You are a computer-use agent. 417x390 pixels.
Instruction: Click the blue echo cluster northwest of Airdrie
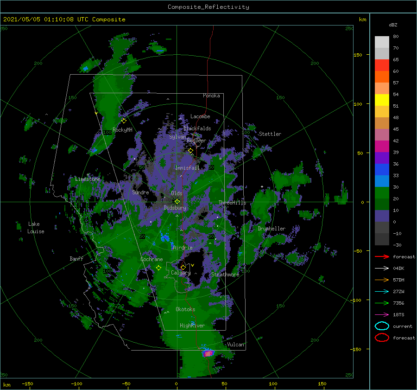pyautogui.click(x=166, y=238)
